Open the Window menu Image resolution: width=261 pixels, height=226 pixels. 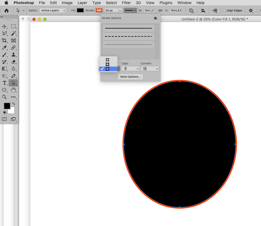click(184, 3)
